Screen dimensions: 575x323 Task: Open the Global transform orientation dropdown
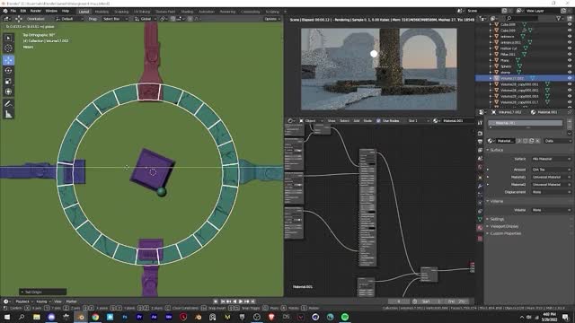(146, 19)
